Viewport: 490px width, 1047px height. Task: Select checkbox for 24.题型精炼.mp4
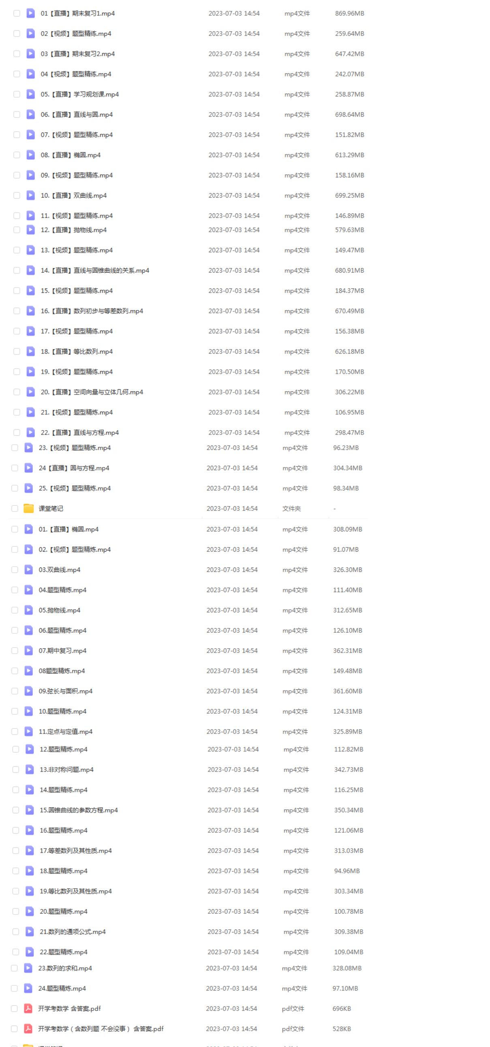click(14, 988)
